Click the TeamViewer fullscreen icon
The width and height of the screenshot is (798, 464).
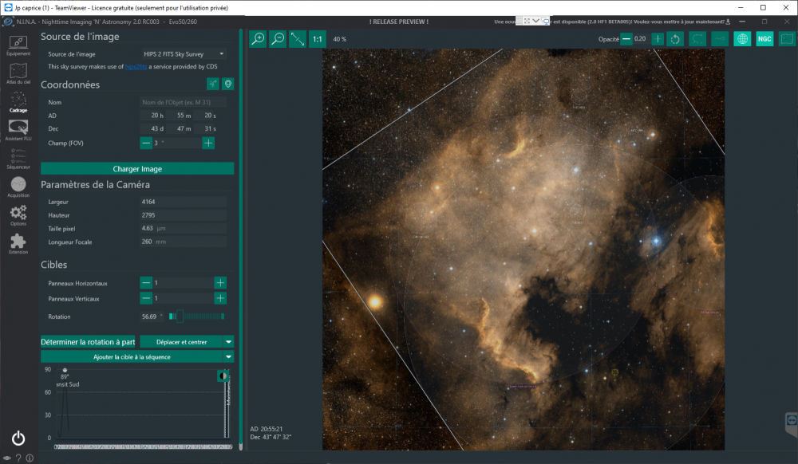point(527,21)
